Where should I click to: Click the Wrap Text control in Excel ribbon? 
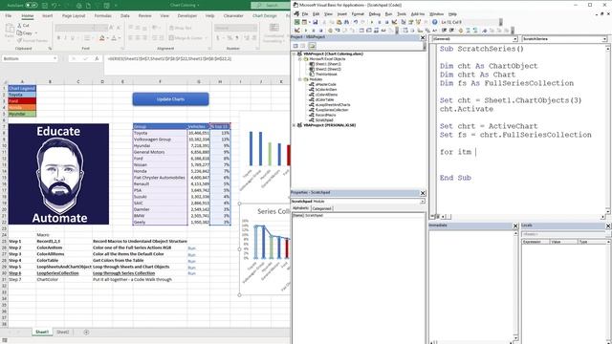181,28
